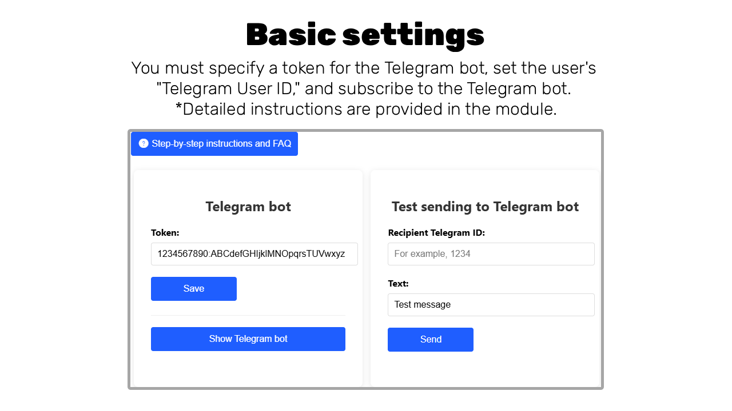Image resolution: width=732 pixels, height=411 pixels.
Task: Focus the Token input field
Action: tap(254, 254)
